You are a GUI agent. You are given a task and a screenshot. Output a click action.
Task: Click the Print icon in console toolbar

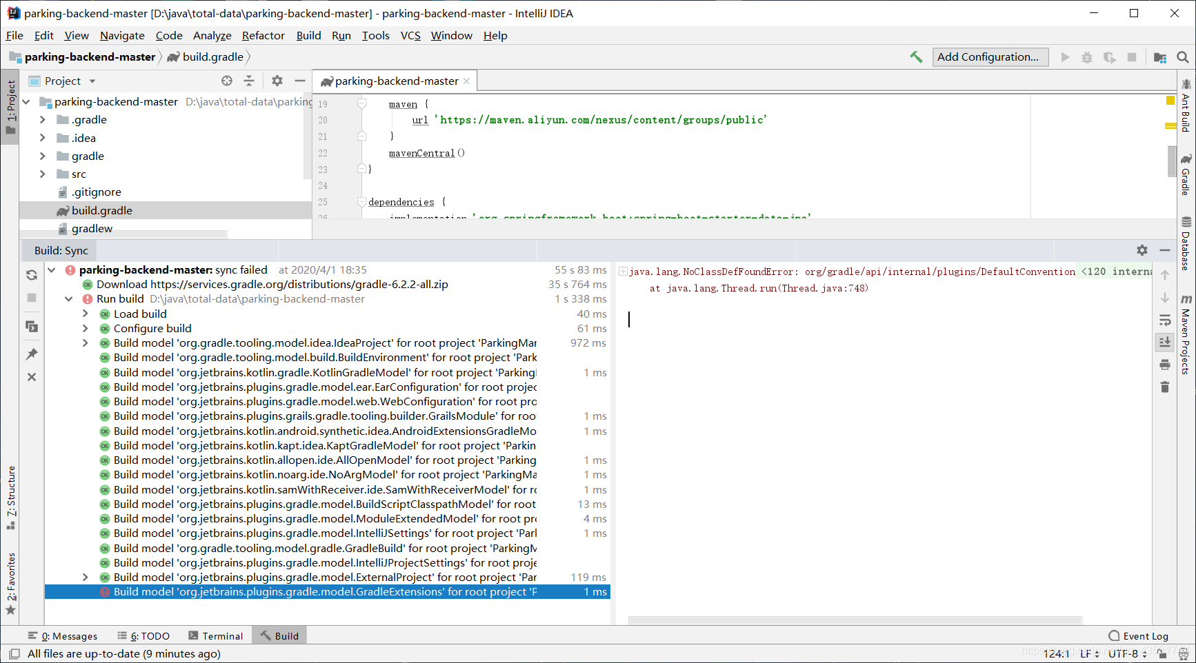[1165, 365]
